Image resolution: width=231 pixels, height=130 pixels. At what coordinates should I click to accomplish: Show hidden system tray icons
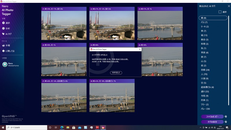200,128
